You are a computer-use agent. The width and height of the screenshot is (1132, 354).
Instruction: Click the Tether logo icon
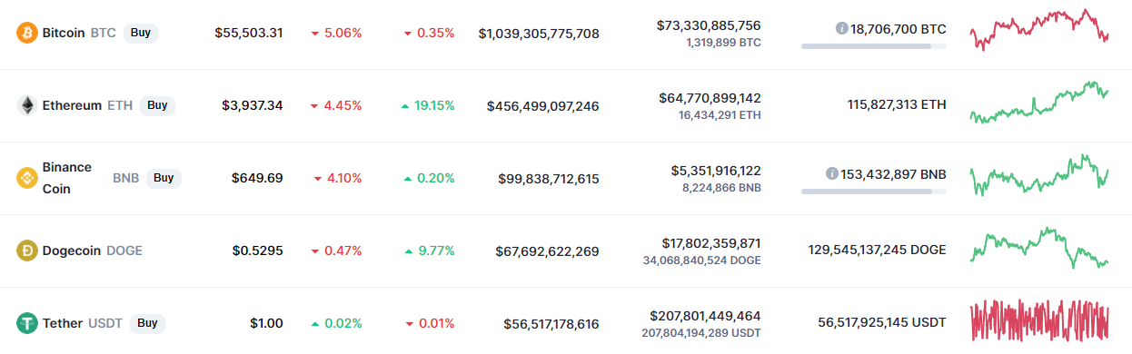[27, 323]
